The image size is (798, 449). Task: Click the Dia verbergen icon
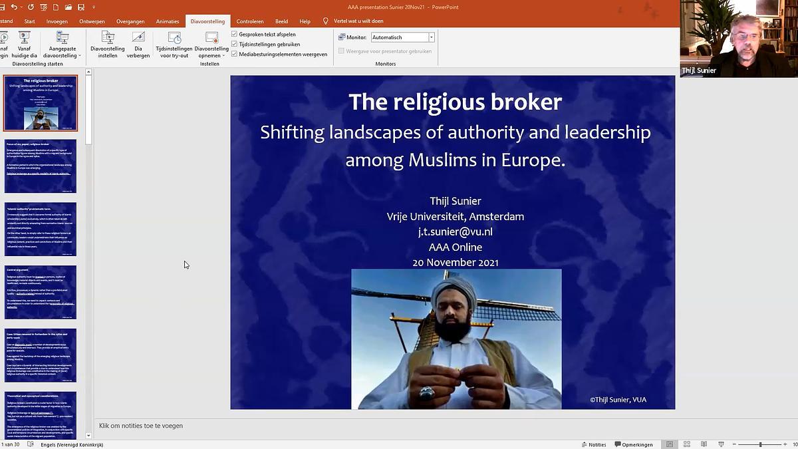coord(138,45)
